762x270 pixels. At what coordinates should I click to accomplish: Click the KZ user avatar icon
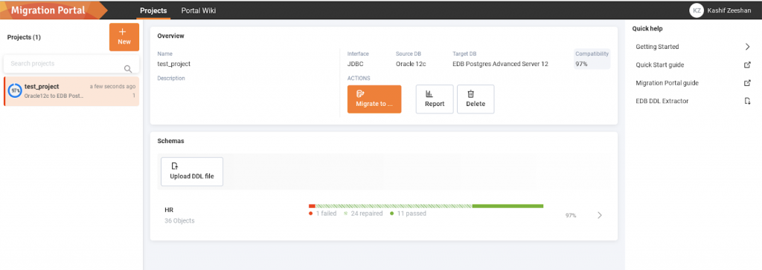(x=697, y=10)
